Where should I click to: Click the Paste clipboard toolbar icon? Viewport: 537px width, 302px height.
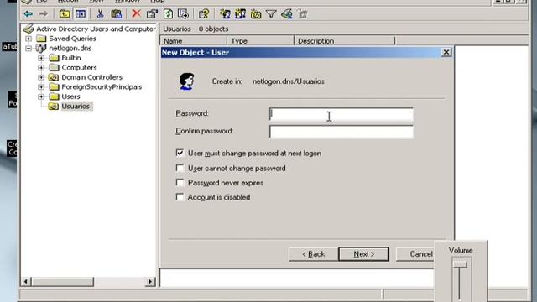pyautogui.click(x=117, y=14)
